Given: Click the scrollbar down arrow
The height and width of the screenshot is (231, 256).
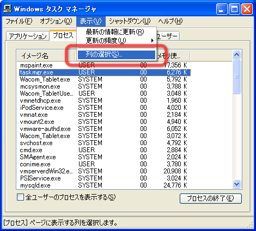Looking at the screenshot, I should tap(237, 184).
